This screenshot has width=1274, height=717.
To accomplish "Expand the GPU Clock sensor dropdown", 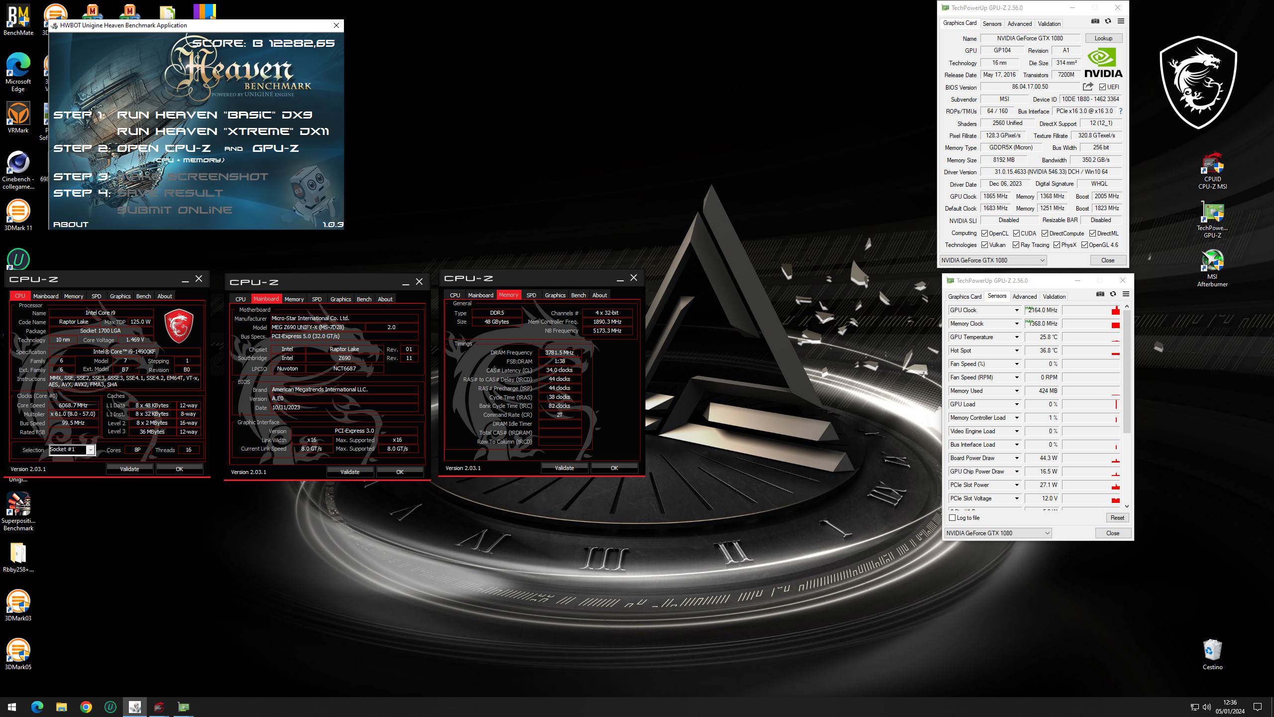I will (1017, 310).
